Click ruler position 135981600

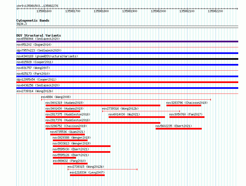[44, 11]
